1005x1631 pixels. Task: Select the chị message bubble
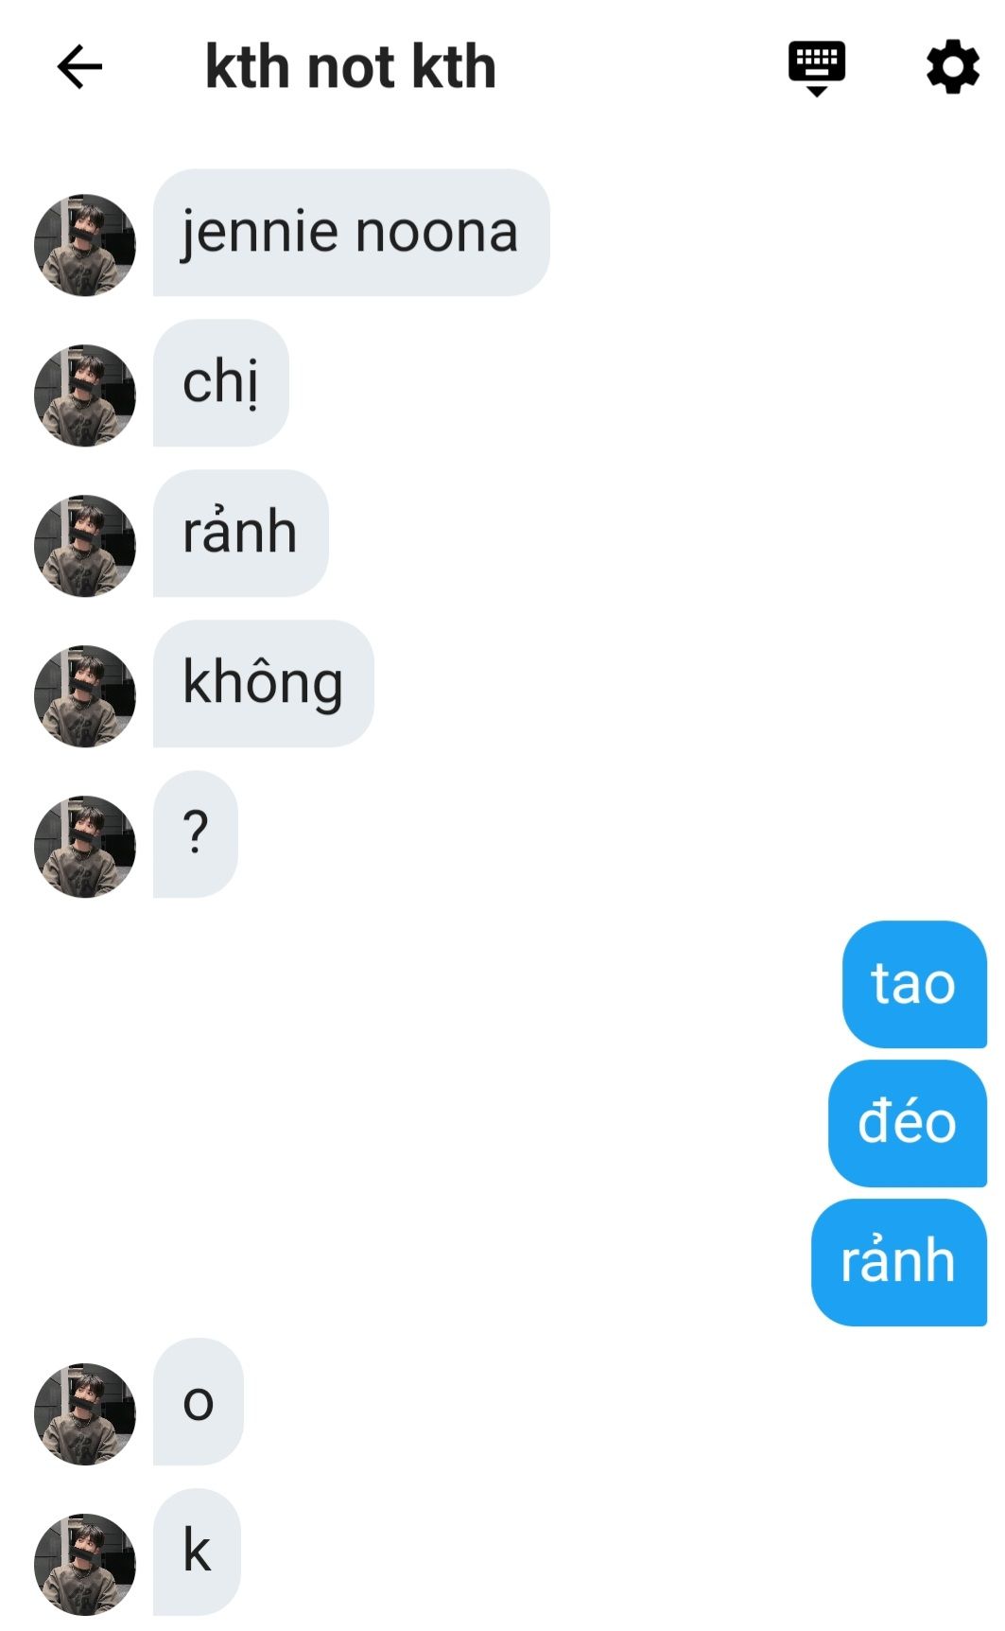(x=220, y=383)
